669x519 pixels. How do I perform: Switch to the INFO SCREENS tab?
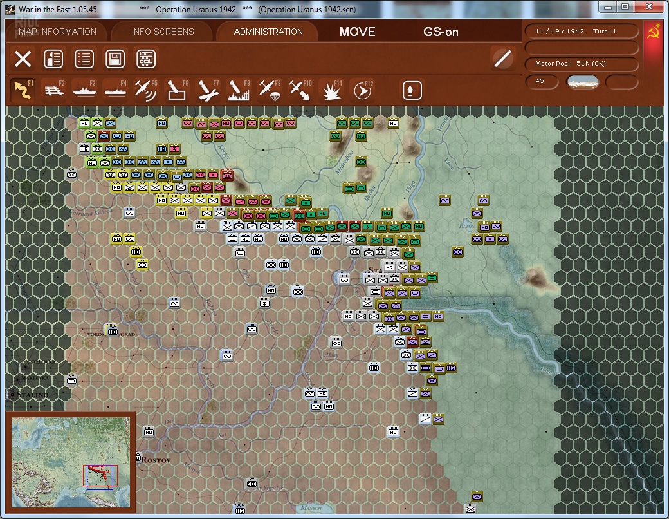coord(163,32)
